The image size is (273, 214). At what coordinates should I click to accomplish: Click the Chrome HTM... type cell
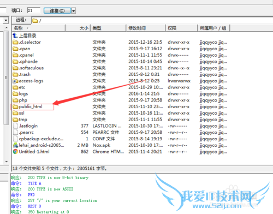tap(108, 152)
